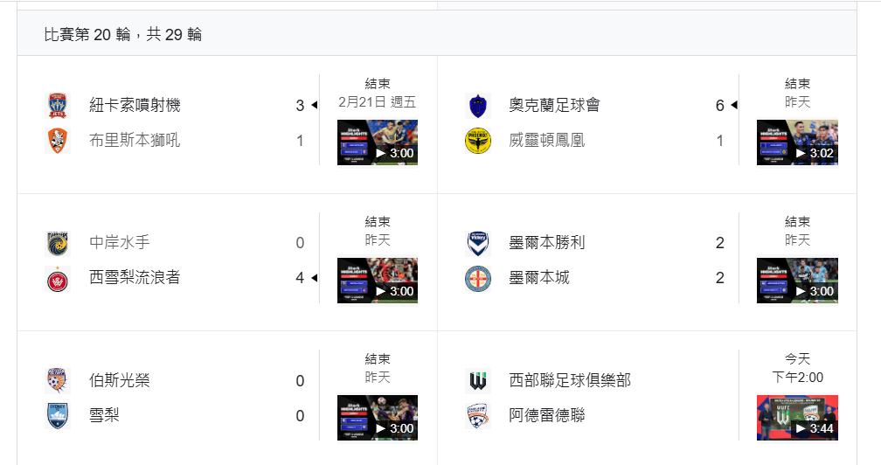Open 西部聯足球俱樂部 team name link
Screen dimensions: 881x465
click(570, 381)
